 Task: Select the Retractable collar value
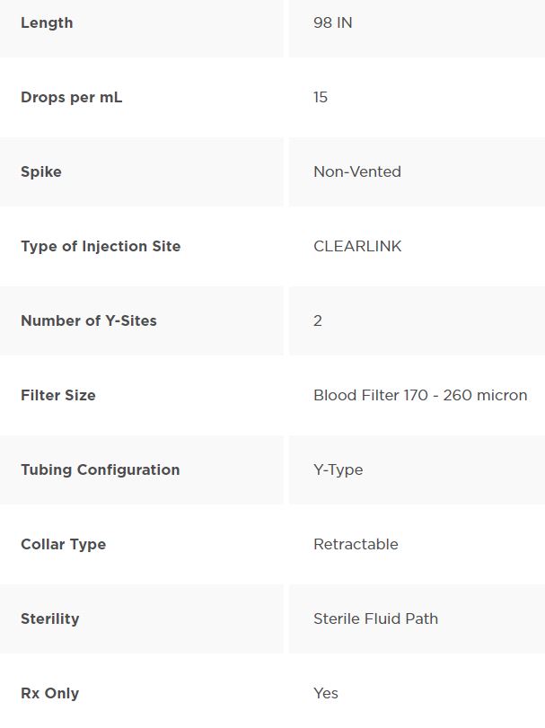pos(356,544)
